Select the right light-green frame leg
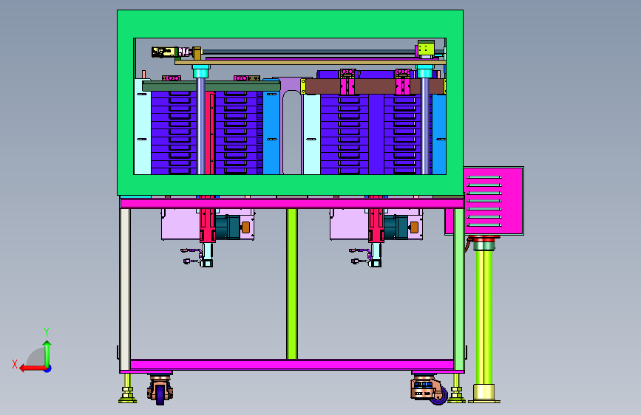The height and width of the screenshot is (415, 641). point(459,289)
